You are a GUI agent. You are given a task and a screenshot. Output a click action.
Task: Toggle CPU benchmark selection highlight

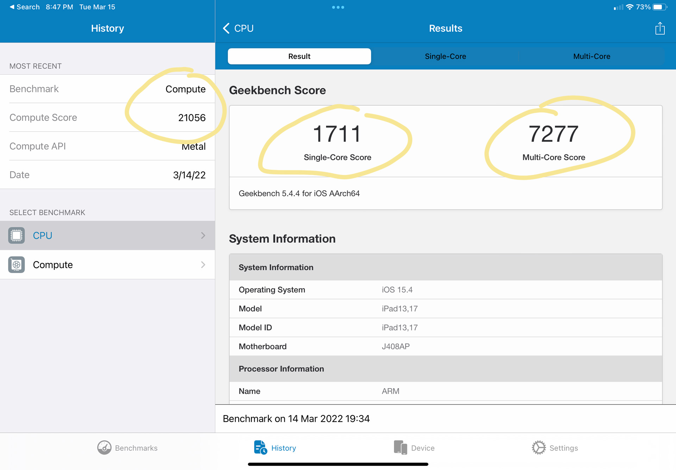point(107,235)
